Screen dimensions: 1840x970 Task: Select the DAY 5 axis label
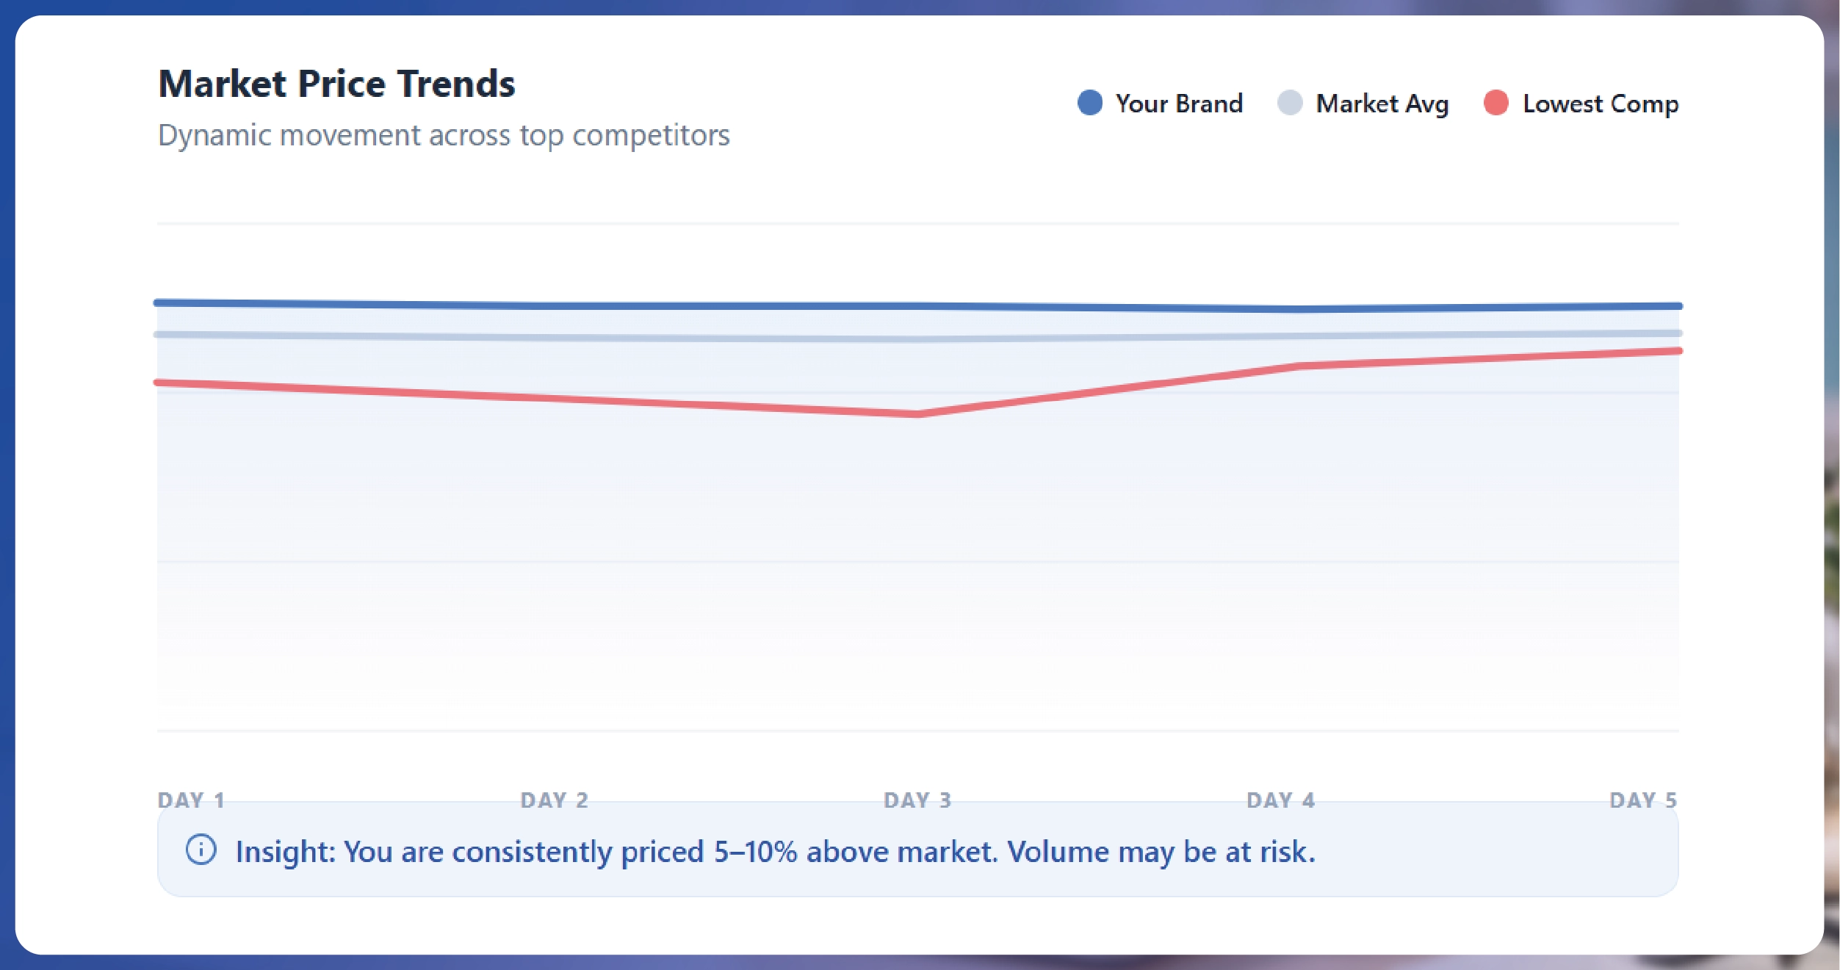pos(1643,800)
